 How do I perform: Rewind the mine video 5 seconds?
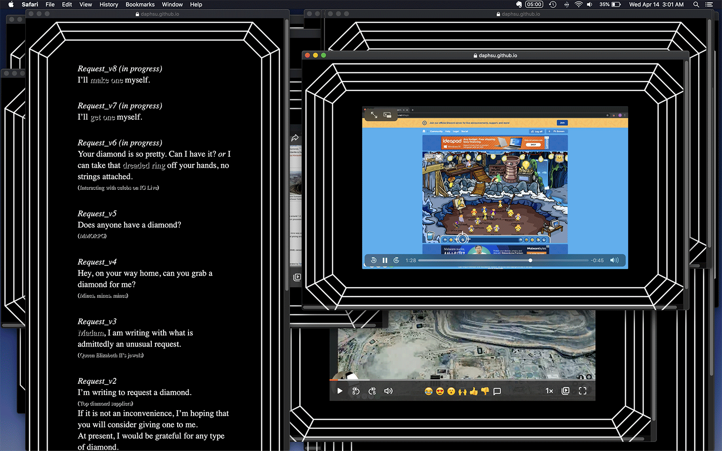pyautogui.click(x=356, y=391)
